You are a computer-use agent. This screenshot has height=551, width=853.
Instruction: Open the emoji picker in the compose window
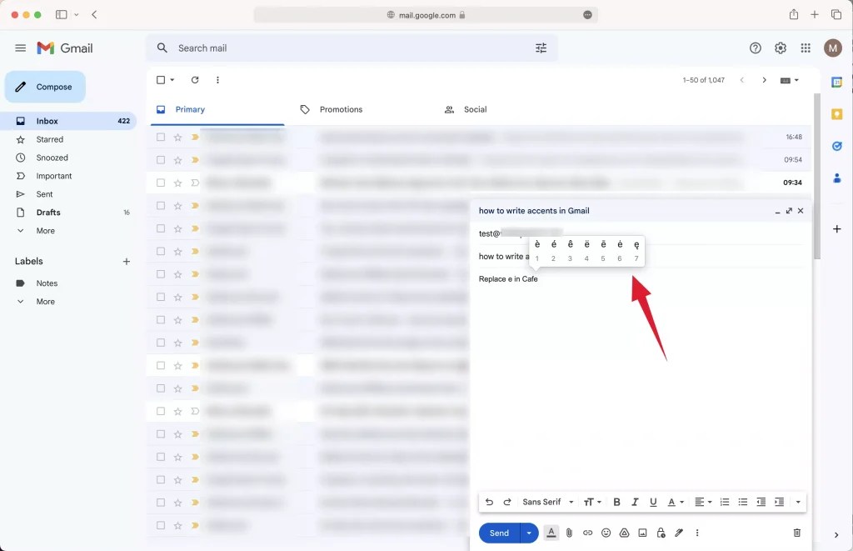coord(606,533)
